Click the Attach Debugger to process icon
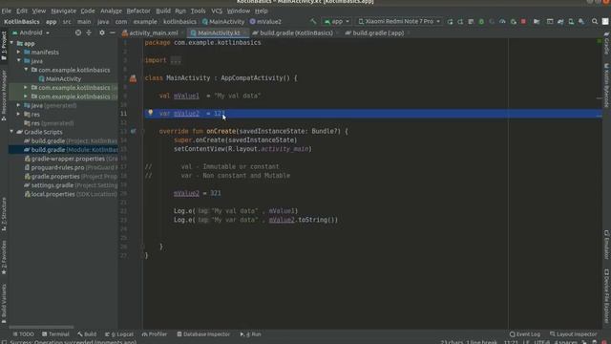The width and height of the screenshot is (611, 344). click(514, 22)
